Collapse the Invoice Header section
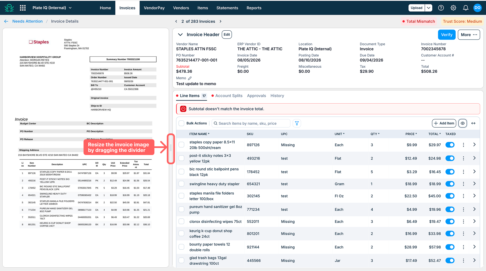This screenshot has height=271, width=486. pos(180,35)
